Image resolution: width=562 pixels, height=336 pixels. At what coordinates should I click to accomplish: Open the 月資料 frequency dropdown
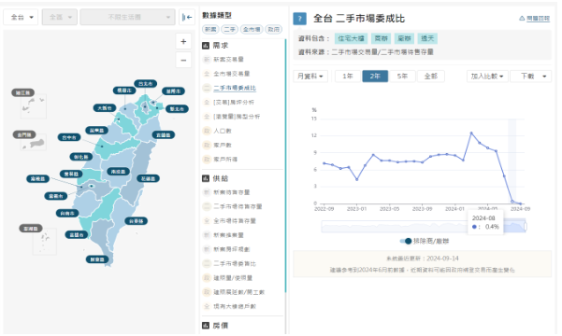(310, 77)
